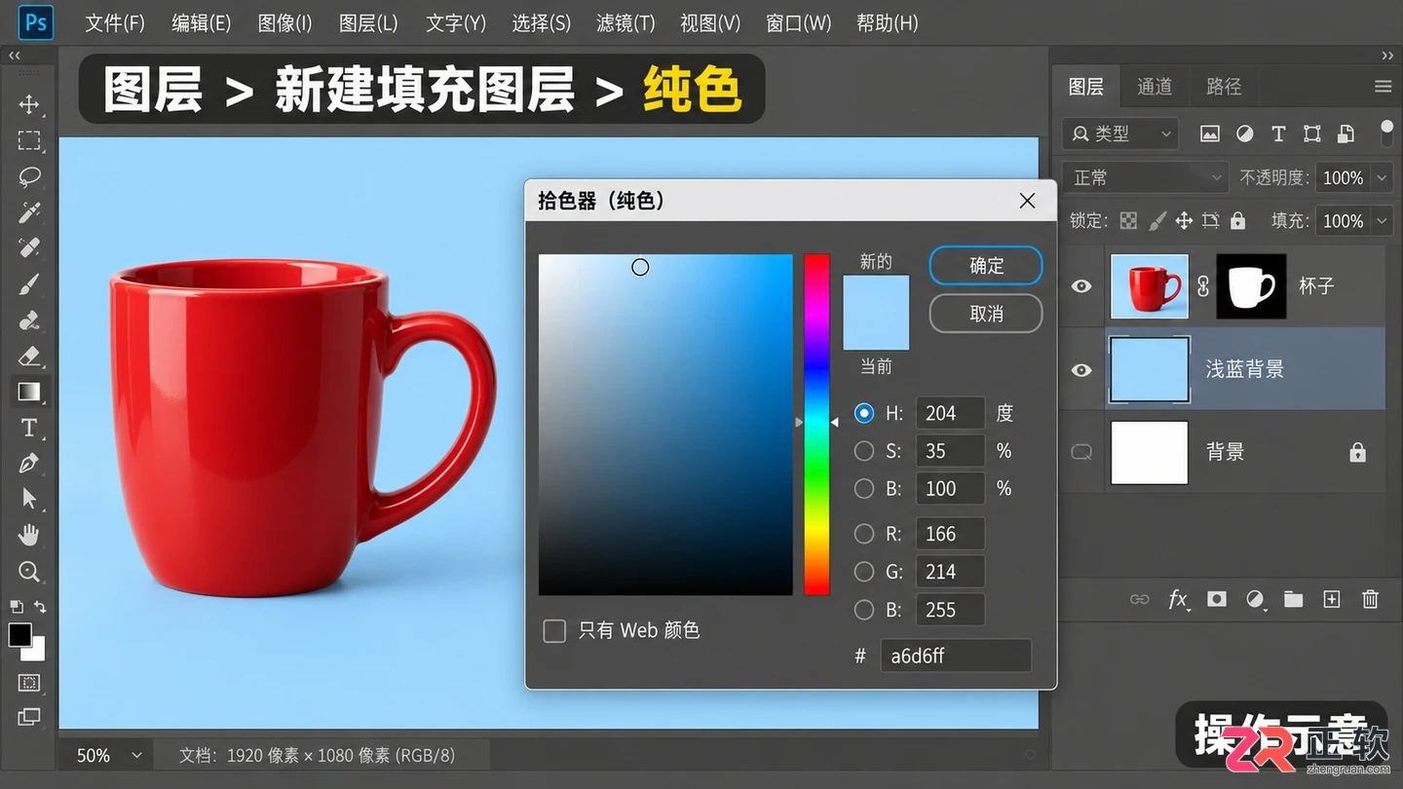Image resolution: width=1403 pixels, height=789 pixels.
Task: Select the S saturation radio button
Action: click(x=864, y=451)
